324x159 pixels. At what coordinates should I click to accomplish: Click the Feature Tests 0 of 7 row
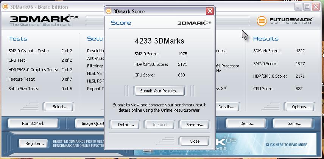40,79
